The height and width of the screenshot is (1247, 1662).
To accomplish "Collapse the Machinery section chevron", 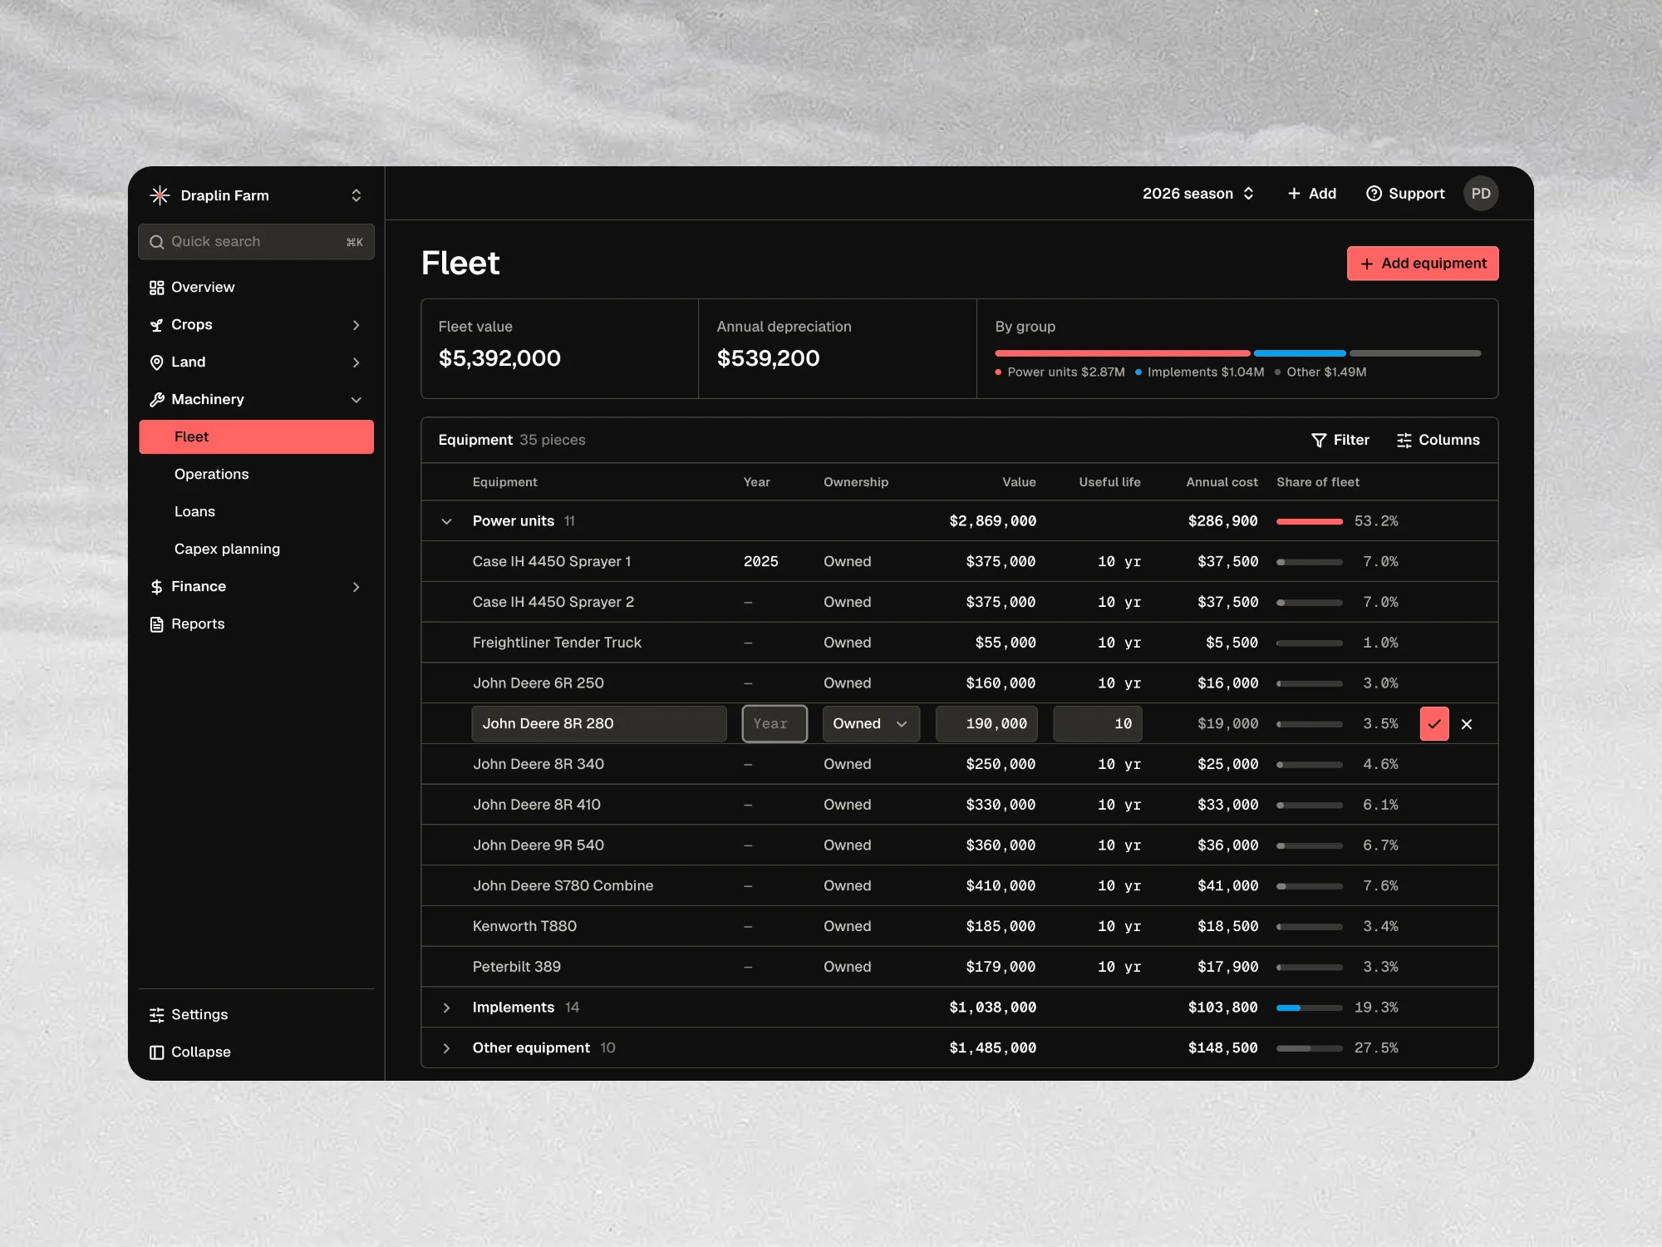I will point(356,400).
